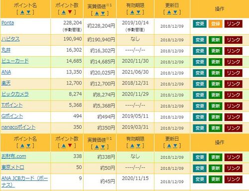The image size is (249, 191).
Task: Click 更新 button in 楽天 row
Action: (x=215, y=84)
